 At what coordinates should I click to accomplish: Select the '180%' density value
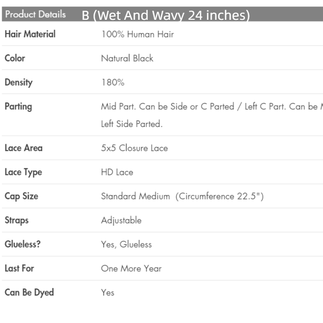[x=112, y=82]
